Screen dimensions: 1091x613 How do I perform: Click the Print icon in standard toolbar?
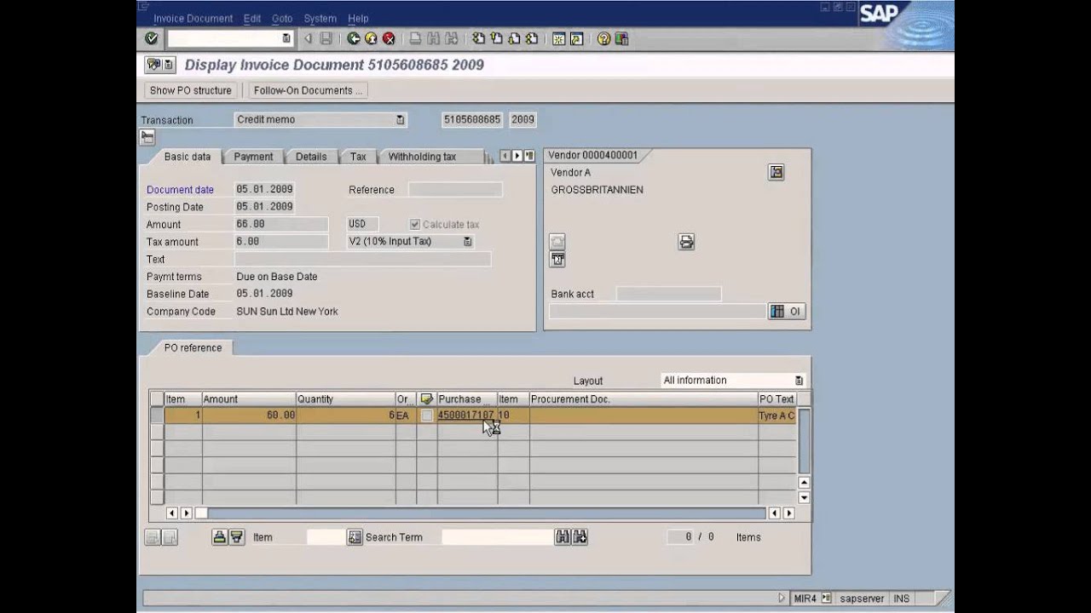[x=415, y=38]
